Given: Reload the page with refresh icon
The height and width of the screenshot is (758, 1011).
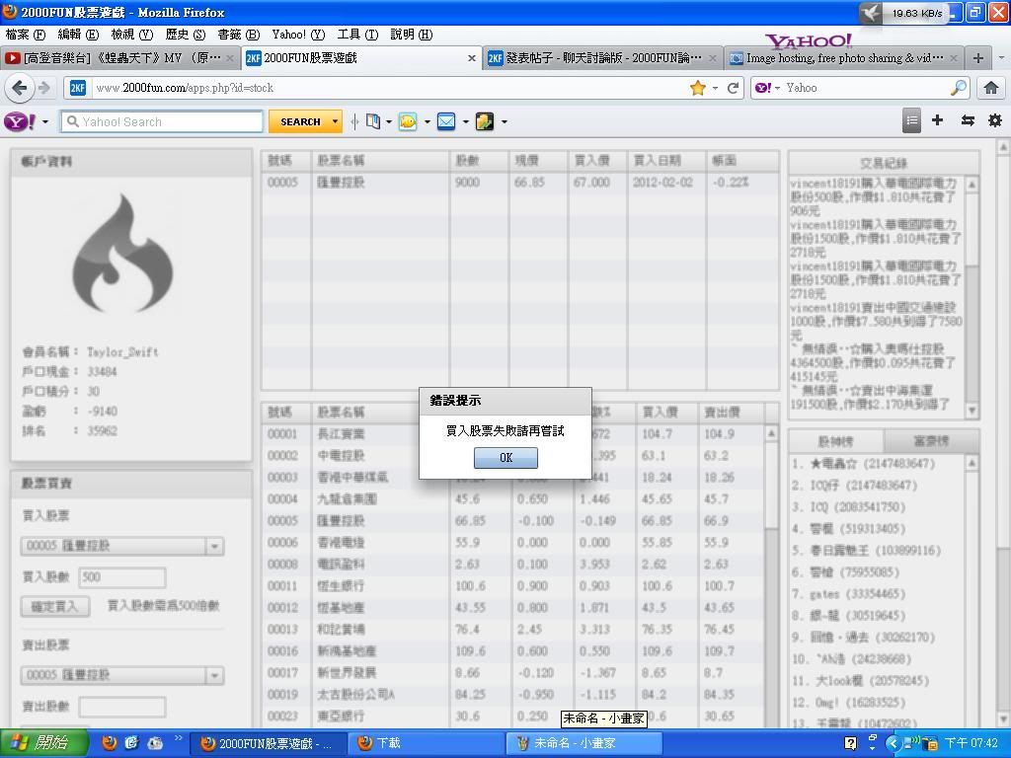Looking at the screenshot, I should click(x=733, y=88).
